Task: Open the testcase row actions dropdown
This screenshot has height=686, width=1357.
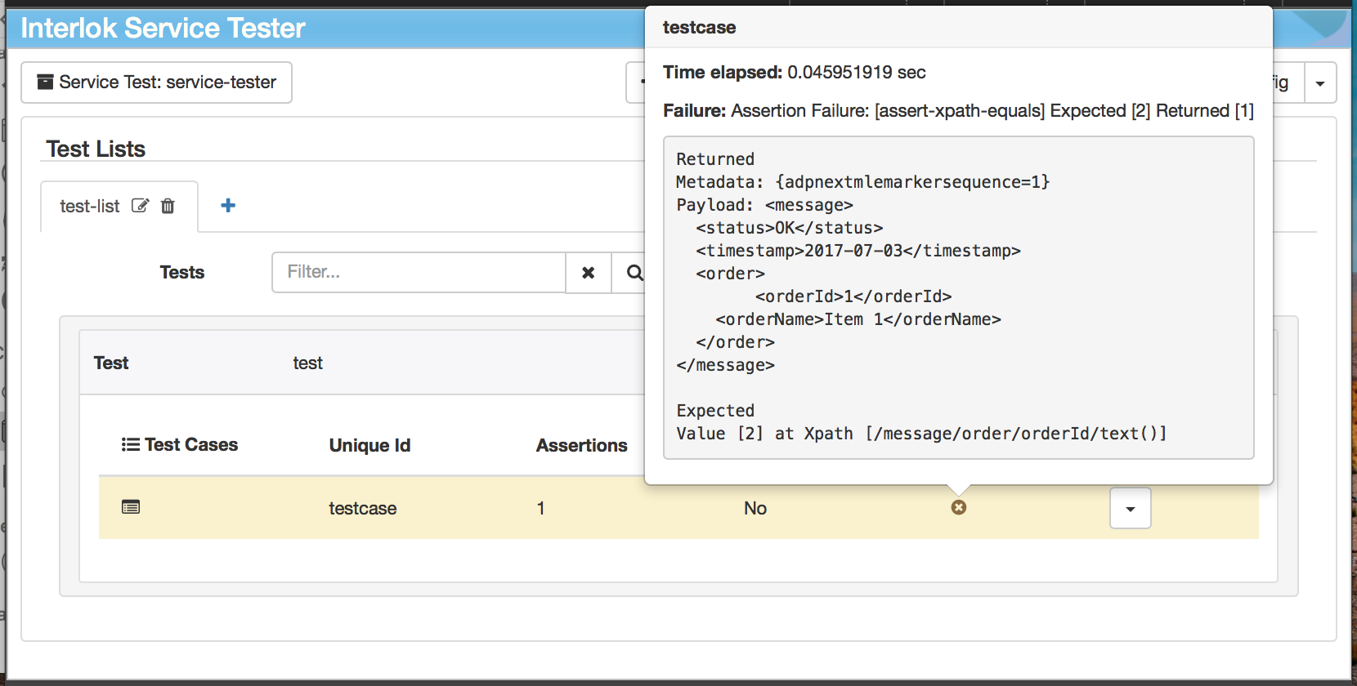Action: click(1131, 508)
